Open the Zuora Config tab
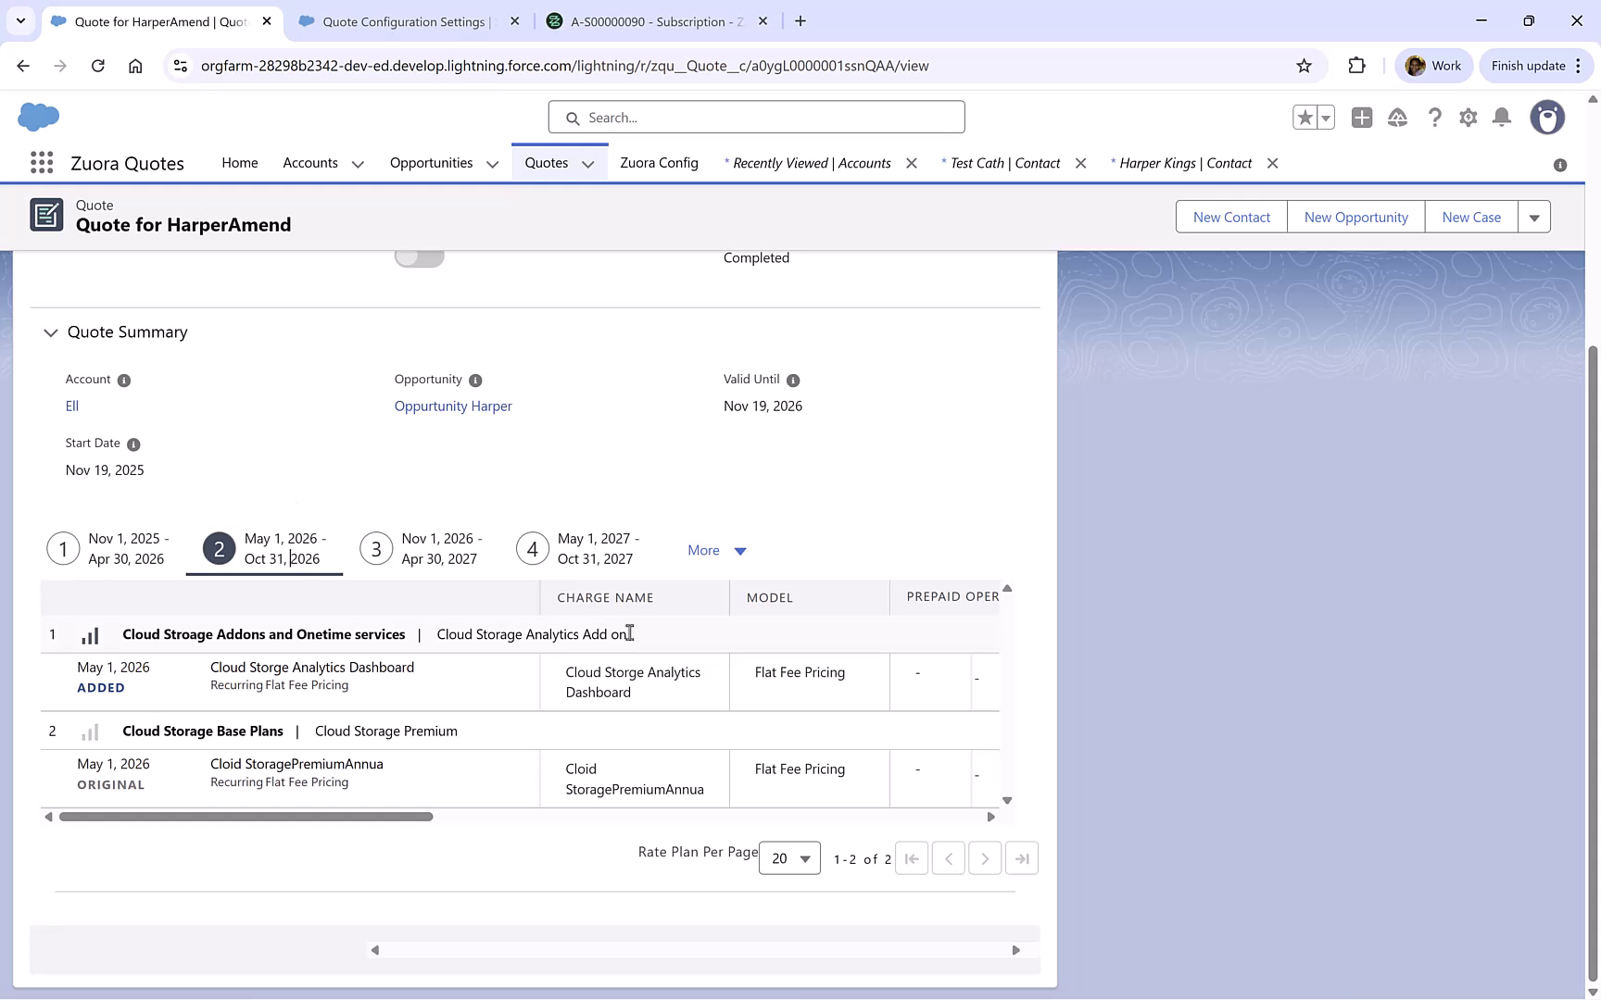The height and width of the screenshot is (1000, 1601). click(659, 162)
